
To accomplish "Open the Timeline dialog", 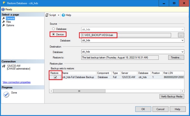I will click(x=176, y=58).
